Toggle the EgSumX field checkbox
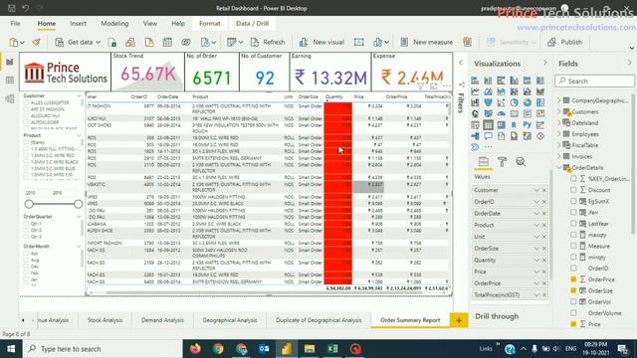The image size is (637, 358). (x=573, y=201)
